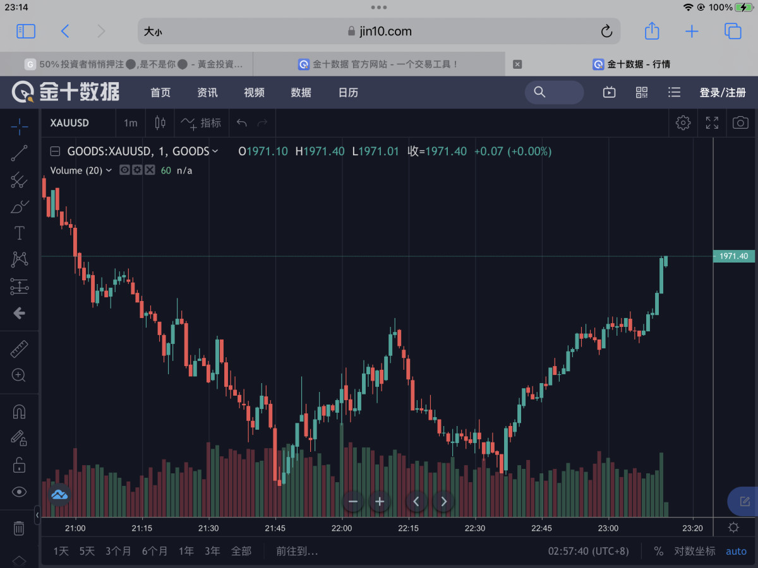Screen dimensions: 758x568
Task: Collapse the GOODS:XAUUSD legend
Action: click(x=55, y=151)
